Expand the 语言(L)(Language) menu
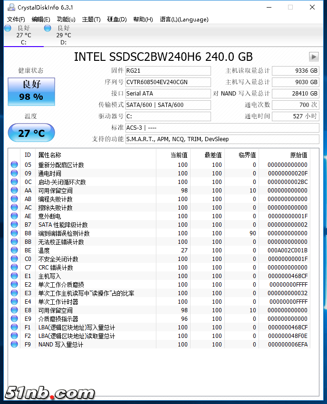Viewport: 327px width, 404px height. [184, 19]
